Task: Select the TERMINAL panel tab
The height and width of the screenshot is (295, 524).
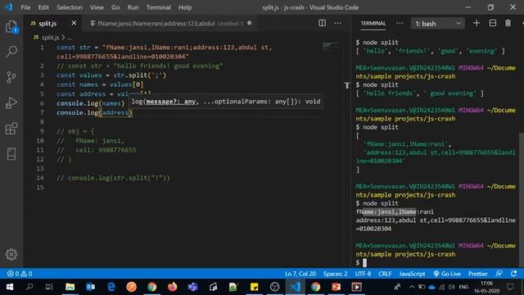Action: (373, 23)
